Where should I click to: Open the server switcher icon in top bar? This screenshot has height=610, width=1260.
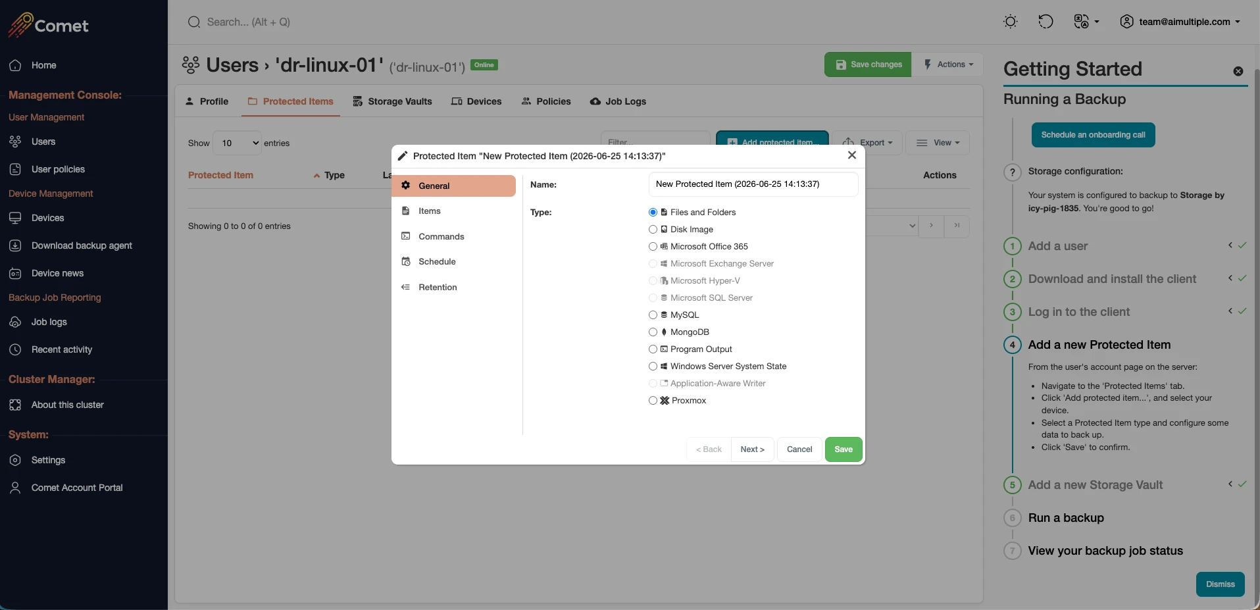[1086, 22]
